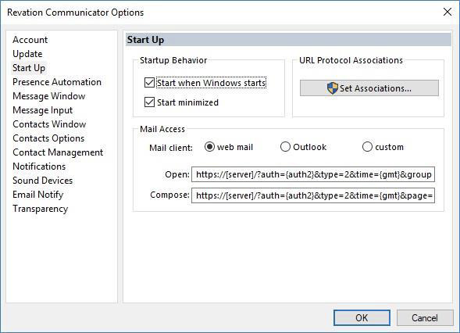The height and width of the screenshot is (333, 460).
Task: Open the Message Input section
Action: tap(42, 110)
